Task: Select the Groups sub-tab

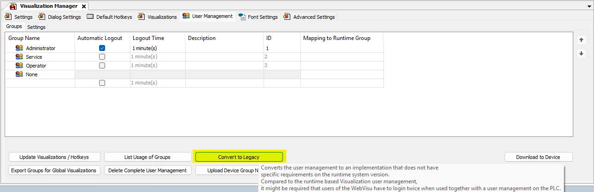Action: tap(14, 27)
